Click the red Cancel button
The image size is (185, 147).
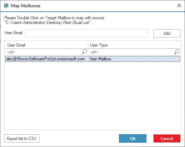[x=167, y=138]
